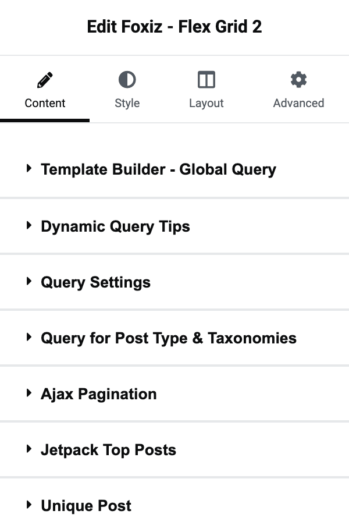Open Dynamic Query Tips section title
This screenshot has height=532, width=349.
click(115, 226)
